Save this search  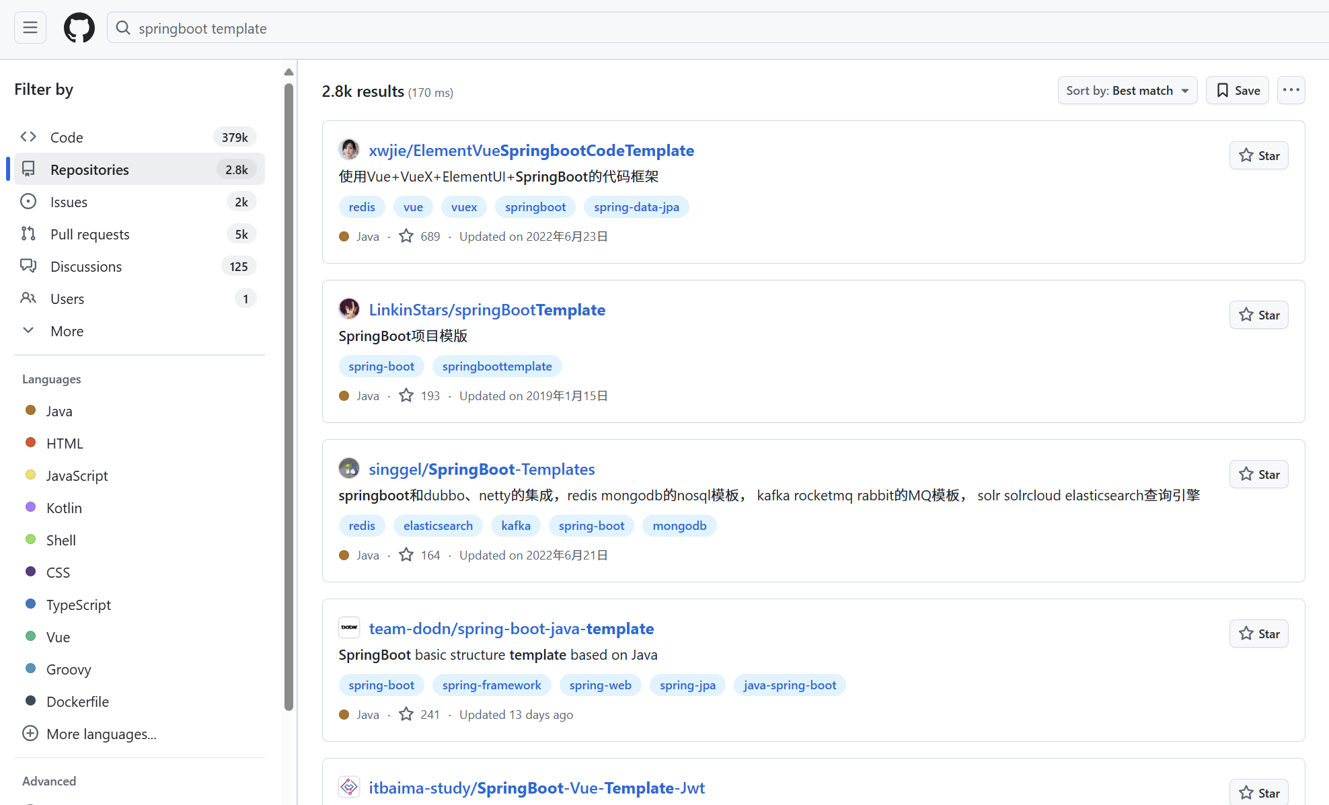pyautogui.click(x=1238, y=90)
